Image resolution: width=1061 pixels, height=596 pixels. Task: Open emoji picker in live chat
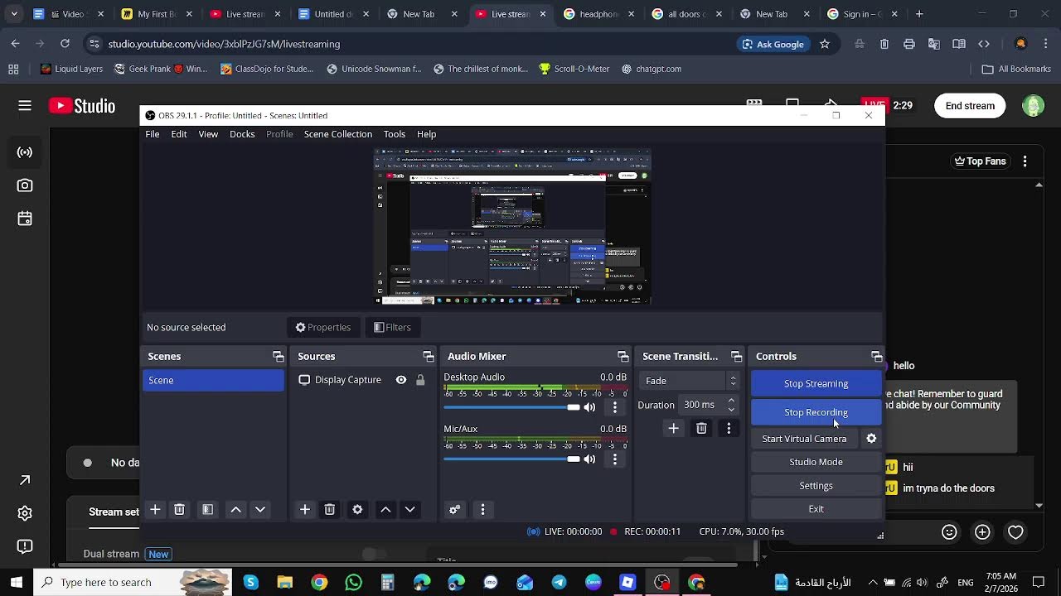949,532
